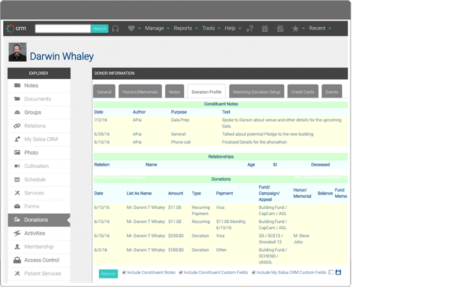Click the gift box icon in toolbar
Viewport: 451px width, 287px height.
(265, 29)
